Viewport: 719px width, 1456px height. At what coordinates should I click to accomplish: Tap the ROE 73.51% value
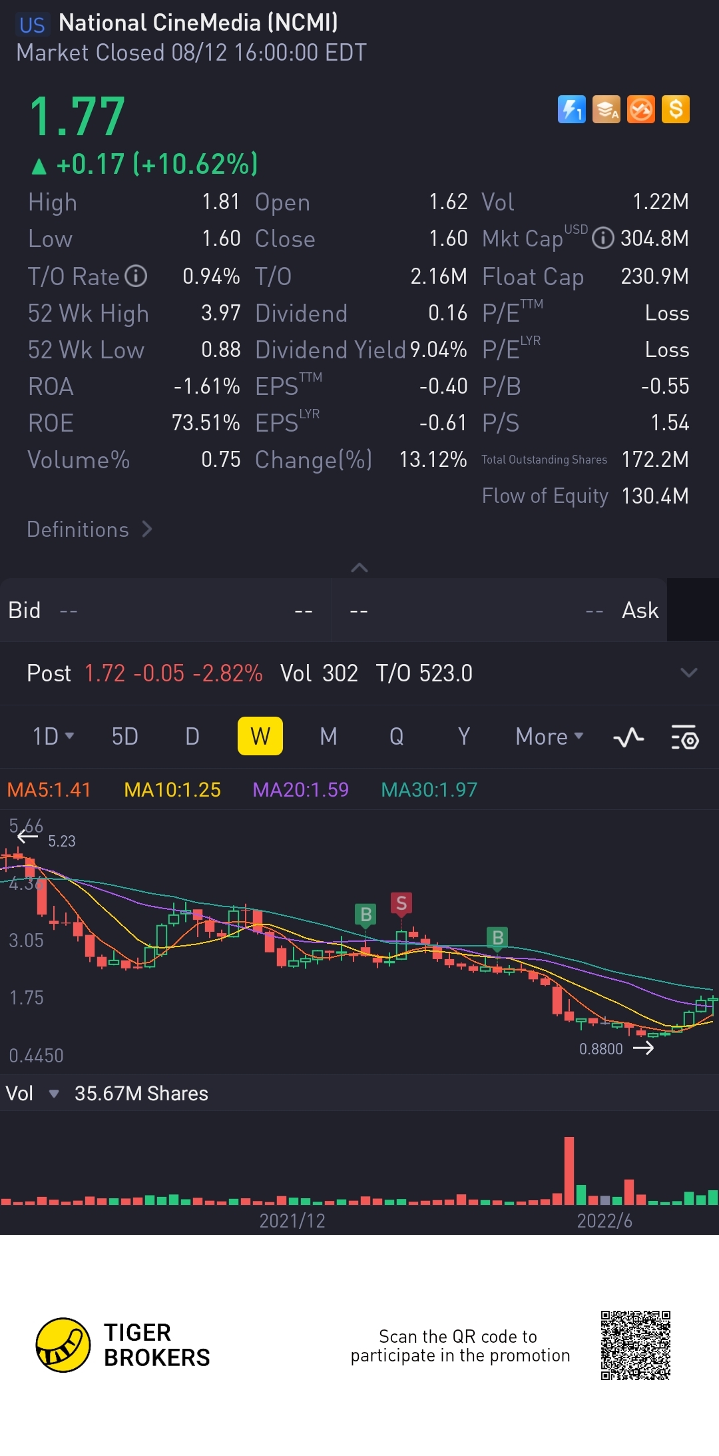[206, 422]
